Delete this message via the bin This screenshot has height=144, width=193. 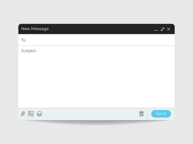tap(141, 114)
